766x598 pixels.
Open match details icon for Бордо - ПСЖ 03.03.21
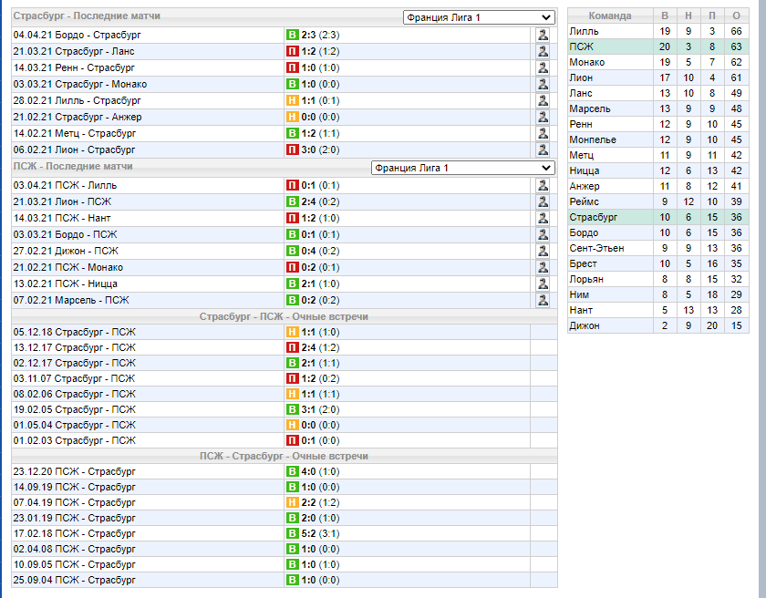coord(543,234)
